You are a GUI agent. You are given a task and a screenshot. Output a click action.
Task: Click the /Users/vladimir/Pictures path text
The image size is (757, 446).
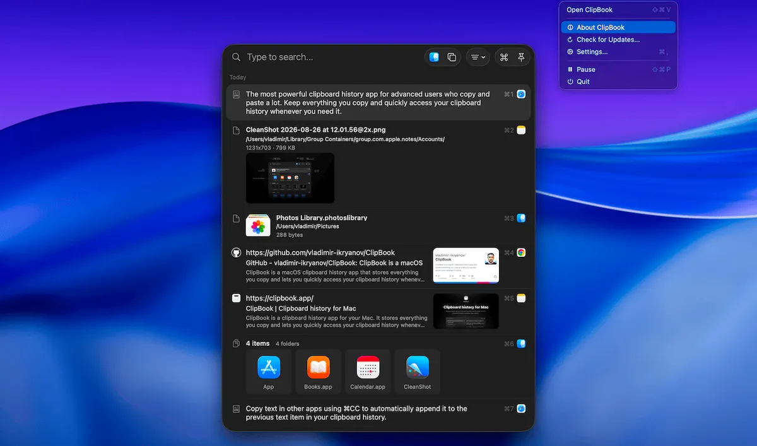pyautogui.click(x=307, y=226)
